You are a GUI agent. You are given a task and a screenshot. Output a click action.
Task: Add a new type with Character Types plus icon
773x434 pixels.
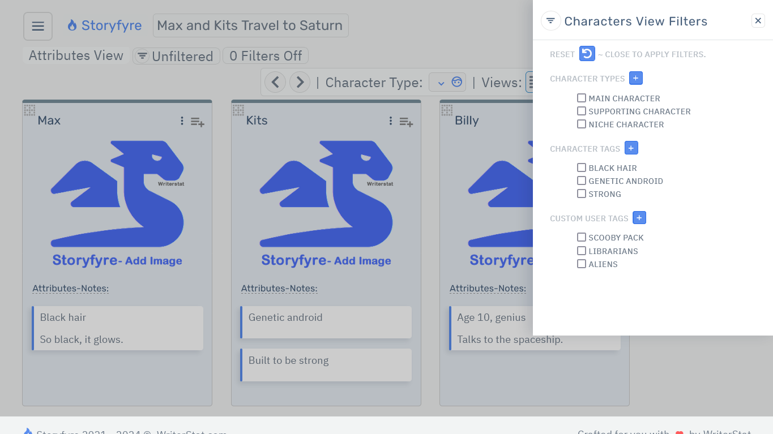click(636, 78)
